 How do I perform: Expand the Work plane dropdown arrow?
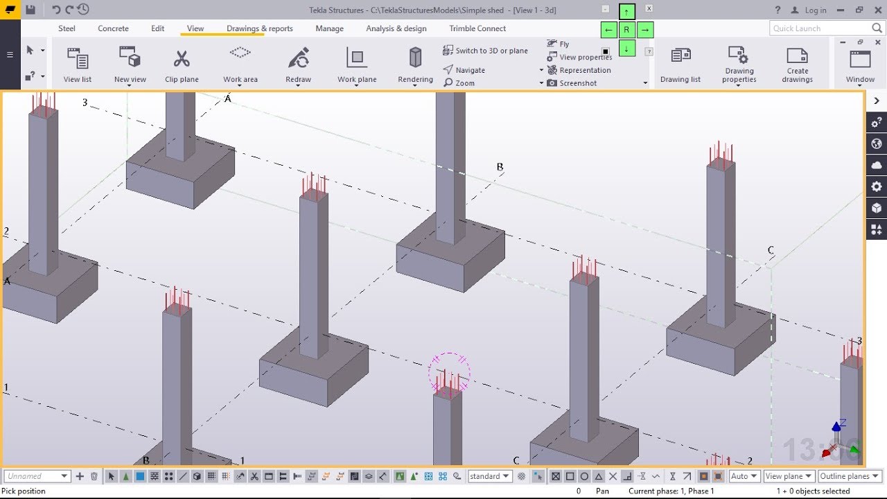357,86
